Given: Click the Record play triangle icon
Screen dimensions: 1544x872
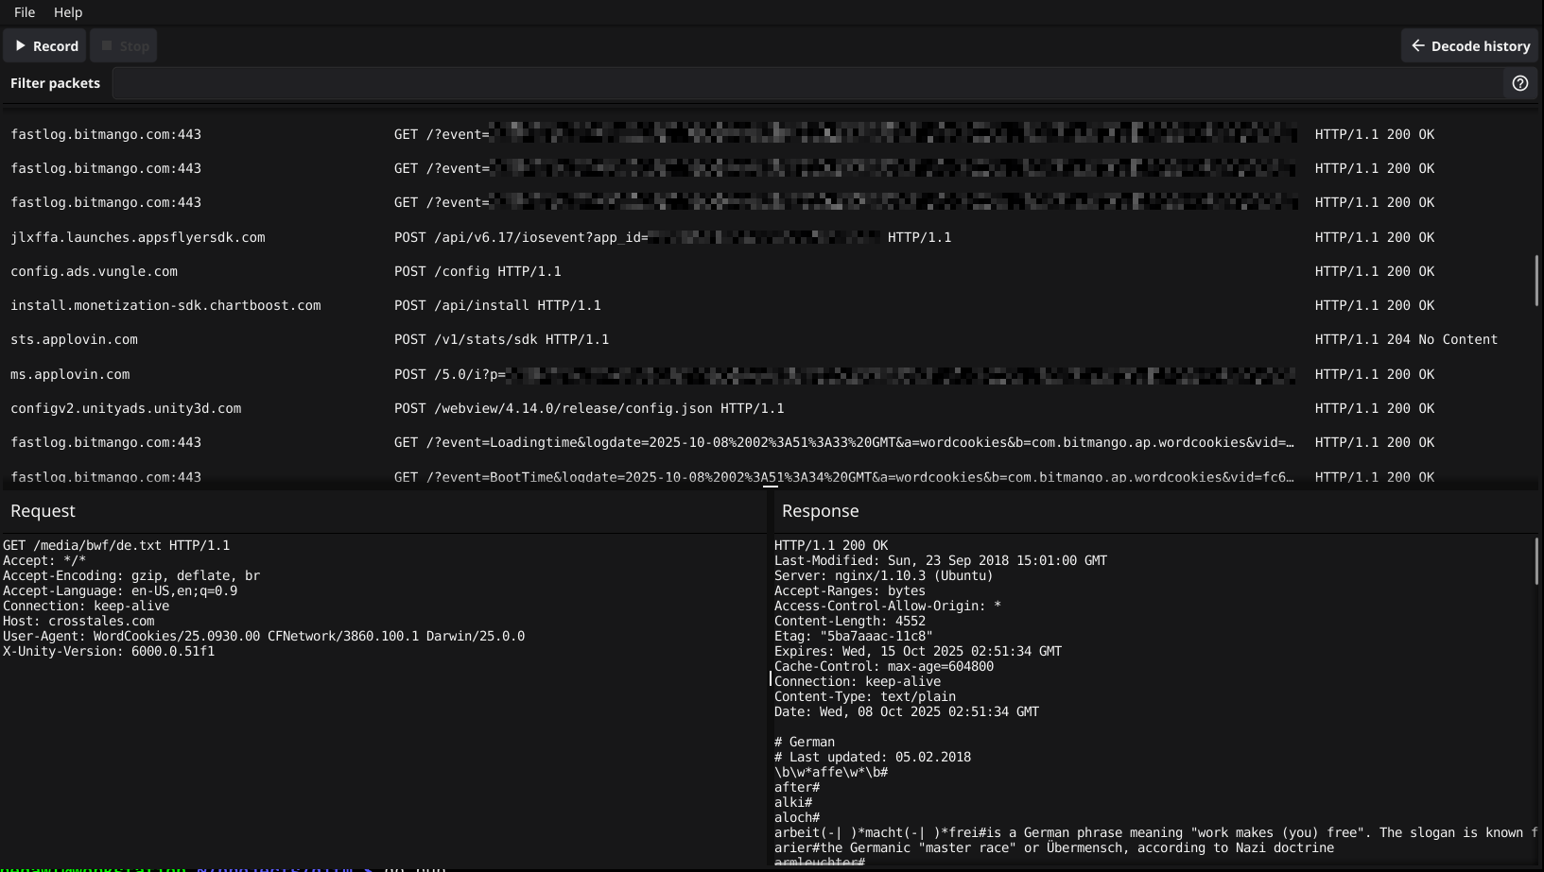Looking at the screenshot, I should [x=23, y=44].
